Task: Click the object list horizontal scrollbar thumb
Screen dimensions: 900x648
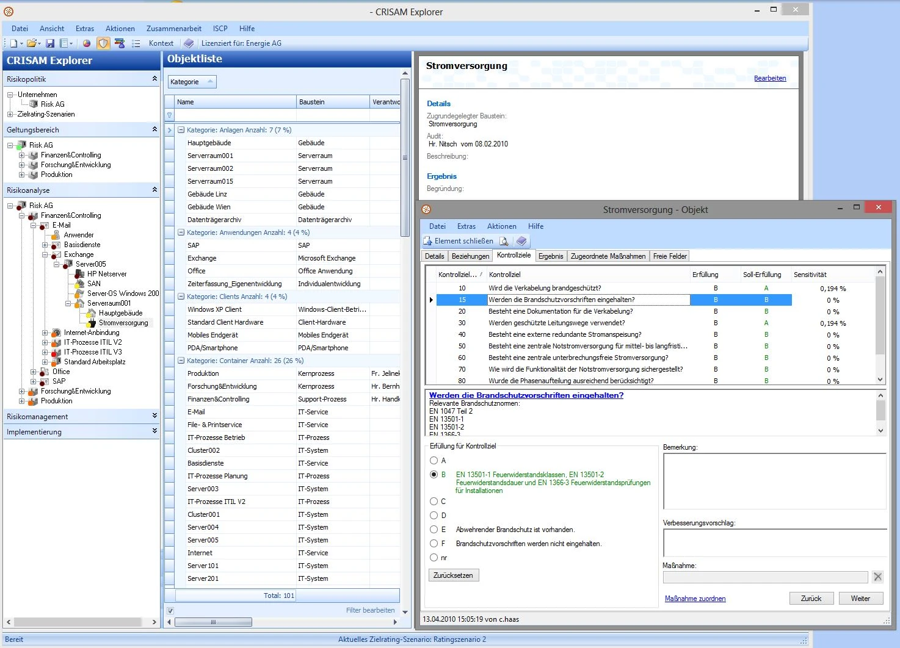Action: click(214, 622)
